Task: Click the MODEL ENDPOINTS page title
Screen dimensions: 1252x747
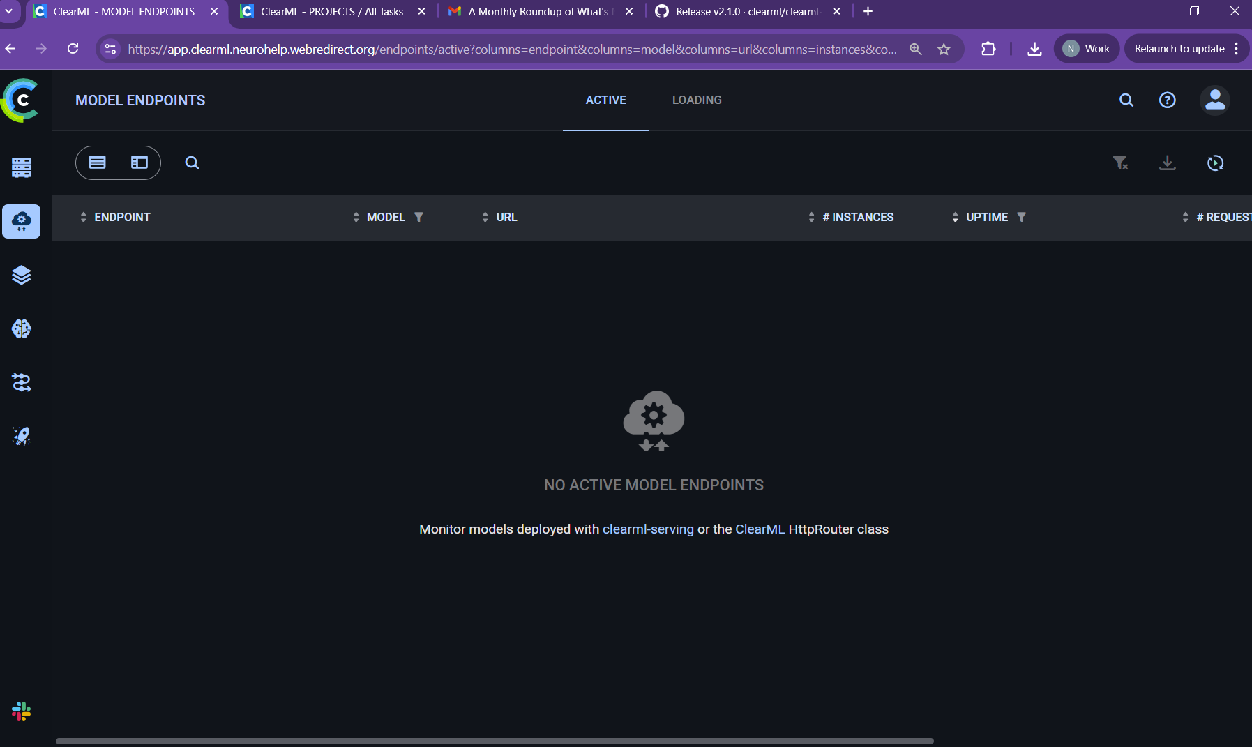Action: coord(140,100)
